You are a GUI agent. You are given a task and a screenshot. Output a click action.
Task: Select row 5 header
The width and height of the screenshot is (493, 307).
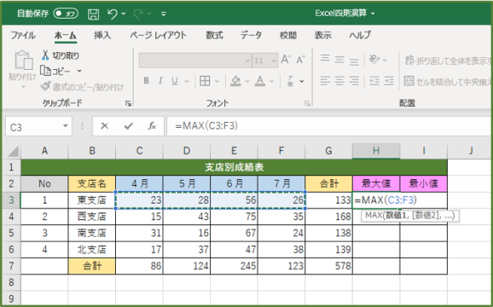11,233
